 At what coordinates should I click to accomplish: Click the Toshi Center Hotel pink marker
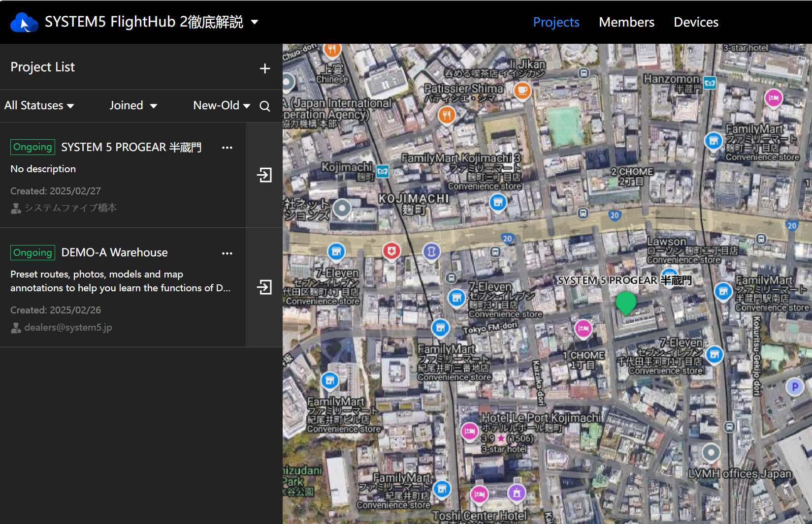coord(479,494)
